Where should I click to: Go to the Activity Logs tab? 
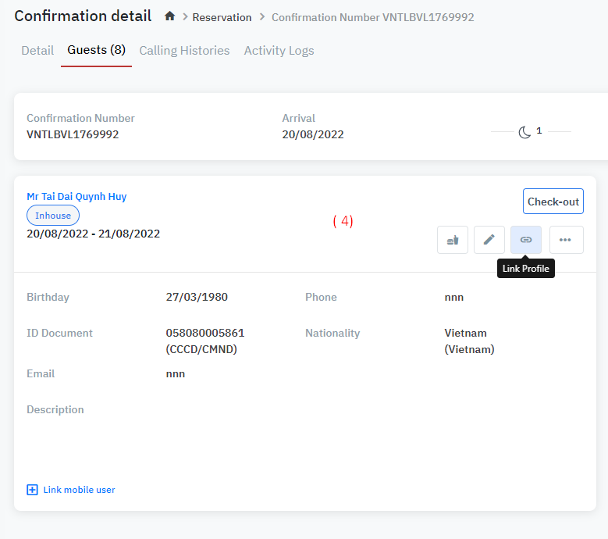pos(279,51)
